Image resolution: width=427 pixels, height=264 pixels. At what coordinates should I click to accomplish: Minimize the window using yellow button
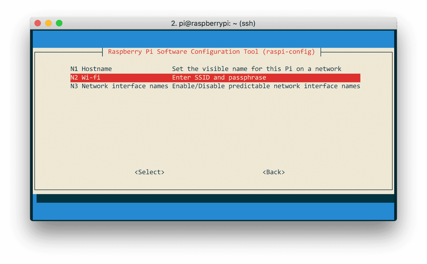coord(48,23)
